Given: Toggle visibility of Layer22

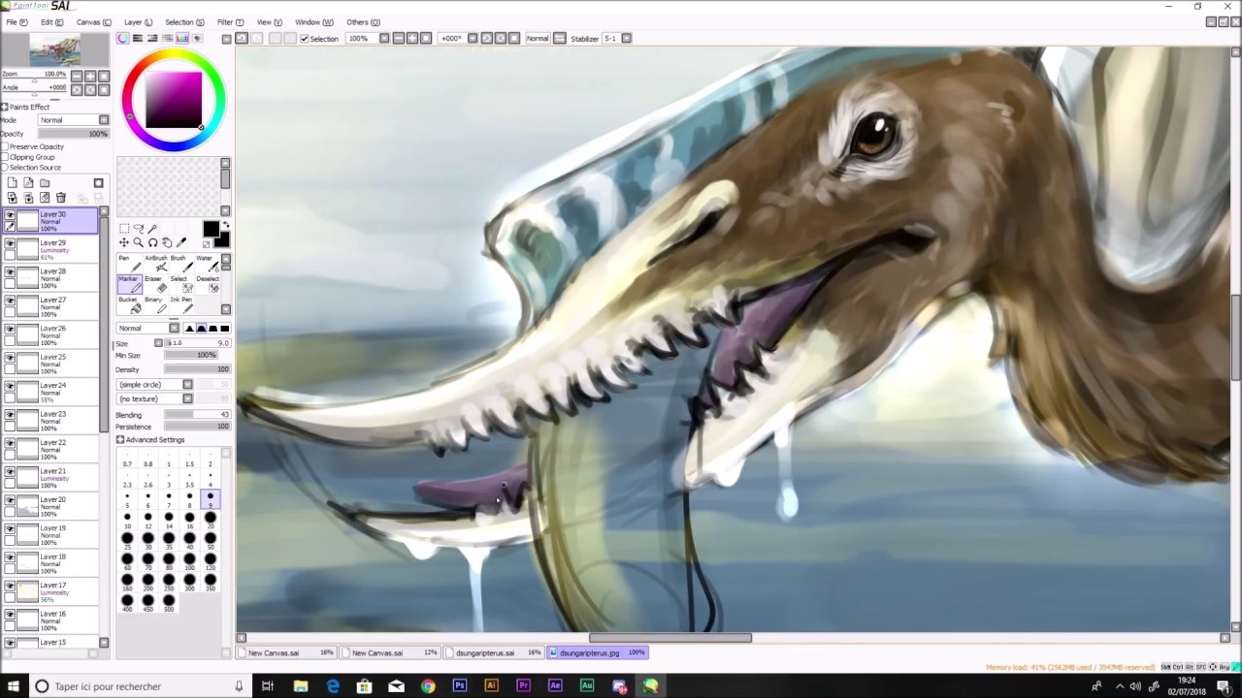Looking at the screenshot, I should click(x=10, y=443).
